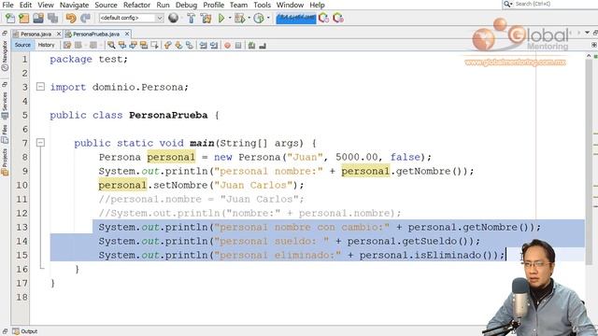Open the Projects side panel
This screenshot has width=598, height=336.
[x=5, y=161]
